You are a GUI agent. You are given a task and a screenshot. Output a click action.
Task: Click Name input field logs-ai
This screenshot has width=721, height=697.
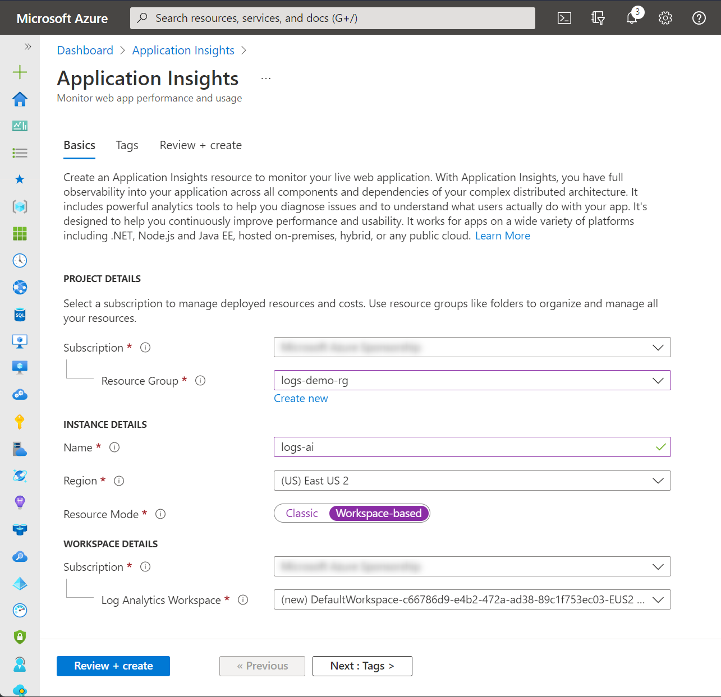tap(472, 447)
